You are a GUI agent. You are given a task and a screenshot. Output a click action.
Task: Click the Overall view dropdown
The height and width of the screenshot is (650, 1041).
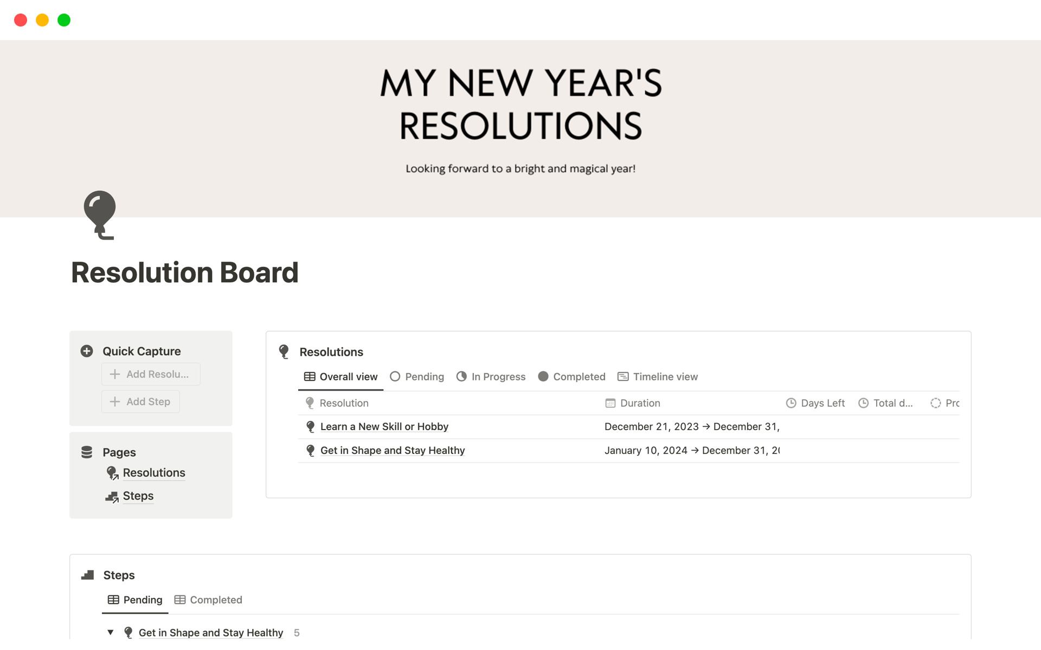(340, 376)
